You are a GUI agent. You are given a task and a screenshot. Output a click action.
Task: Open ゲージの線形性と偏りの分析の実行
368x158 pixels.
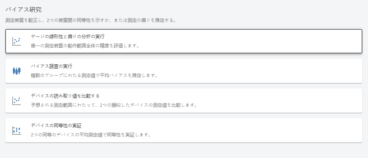pos(68,36)
